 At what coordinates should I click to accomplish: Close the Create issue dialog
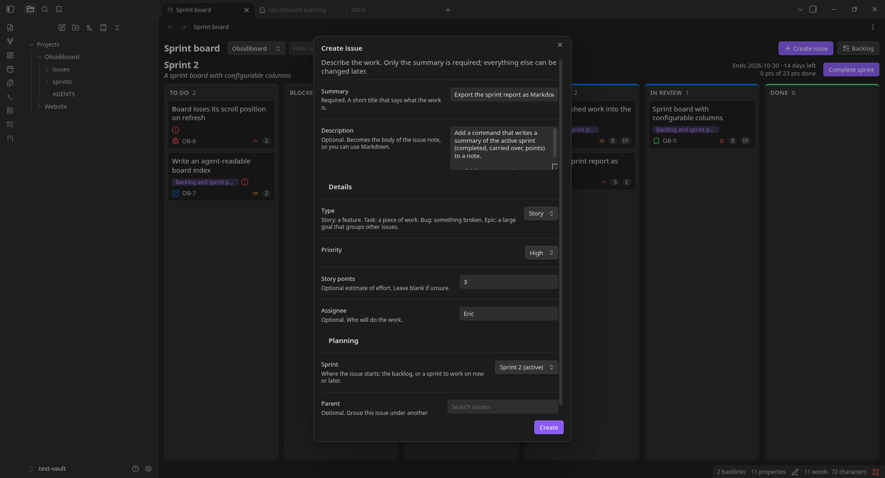click(560, 45)
